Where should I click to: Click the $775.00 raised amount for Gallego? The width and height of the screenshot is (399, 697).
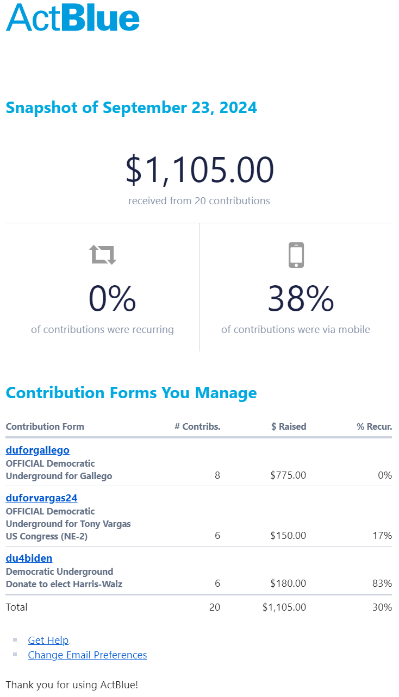point(288,475)
